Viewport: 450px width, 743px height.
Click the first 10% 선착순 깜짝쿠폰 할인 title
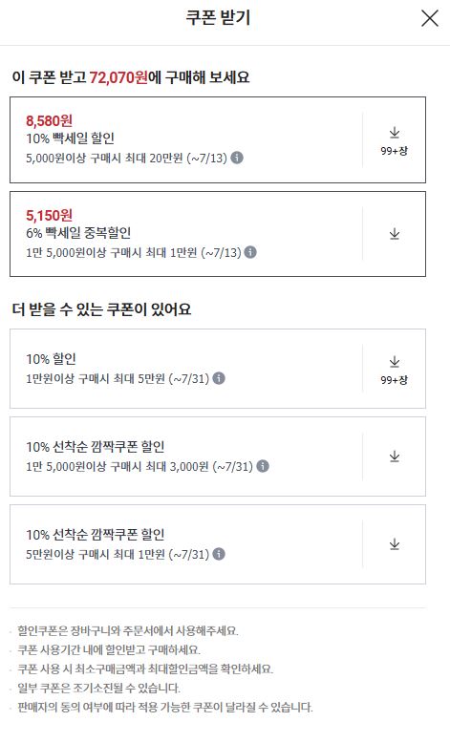point(96,447)
